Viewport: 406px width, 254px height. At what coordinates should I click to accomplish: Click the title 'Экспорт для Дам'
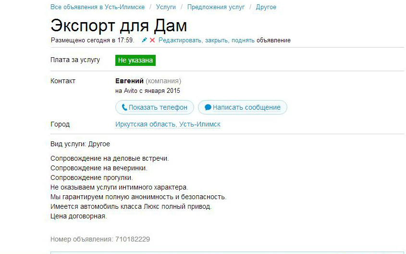(x=119, y=25)
